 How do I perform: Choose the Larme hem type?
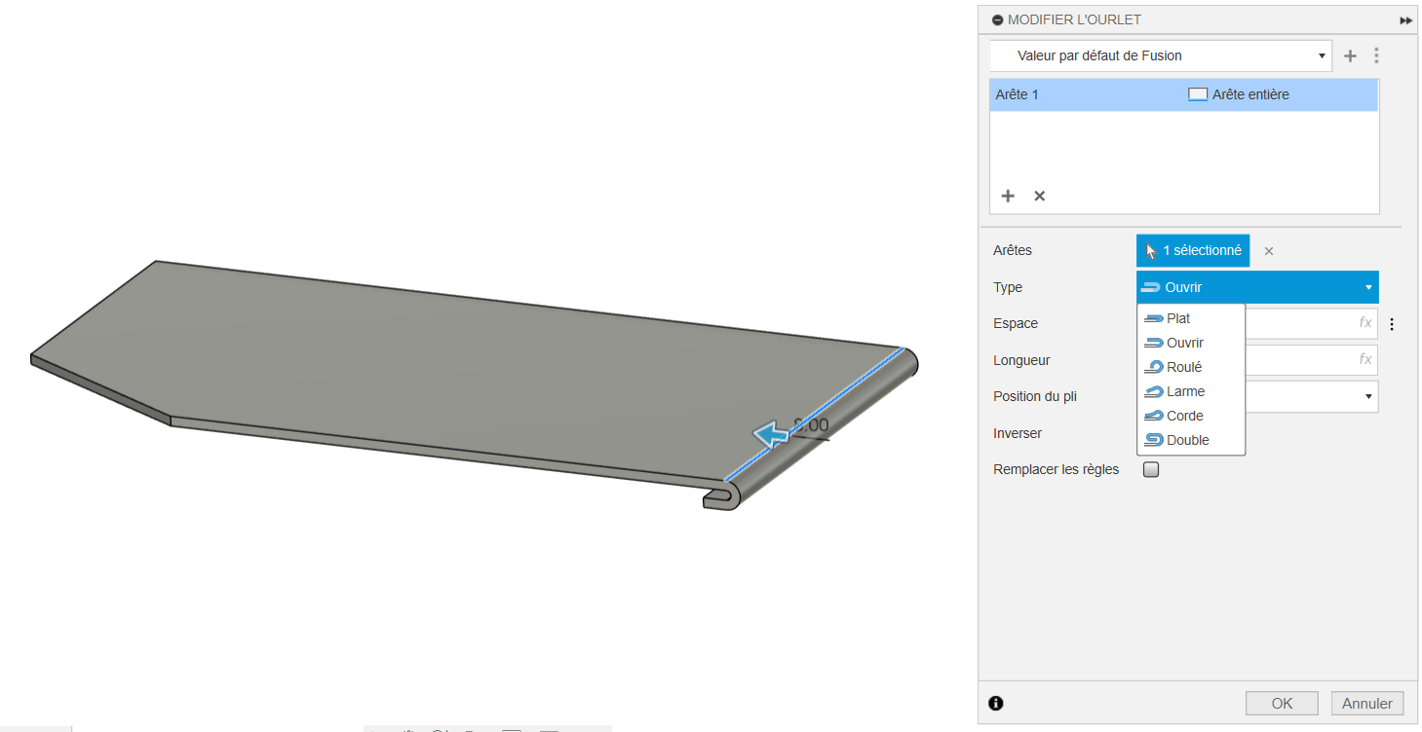[x=1184, y=391]
